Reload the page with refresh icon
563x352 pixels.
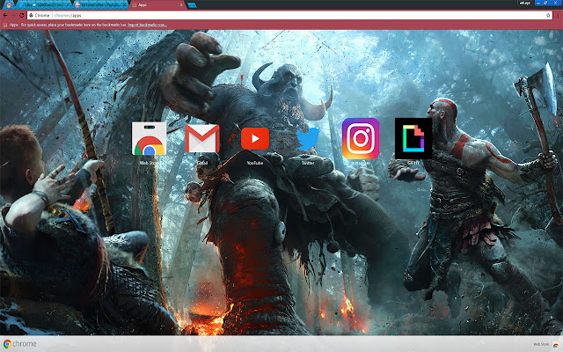tap(21, 16)
